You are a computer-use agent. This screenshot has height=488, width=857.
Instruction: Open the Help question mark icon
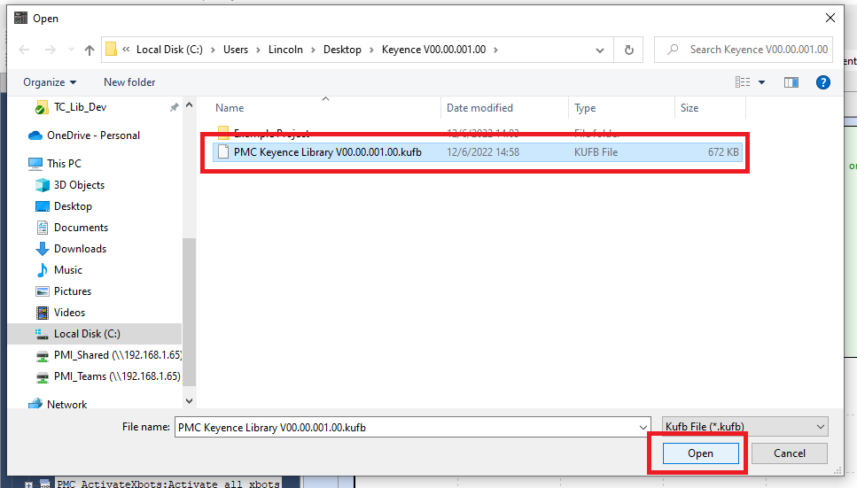click(822, 82)
